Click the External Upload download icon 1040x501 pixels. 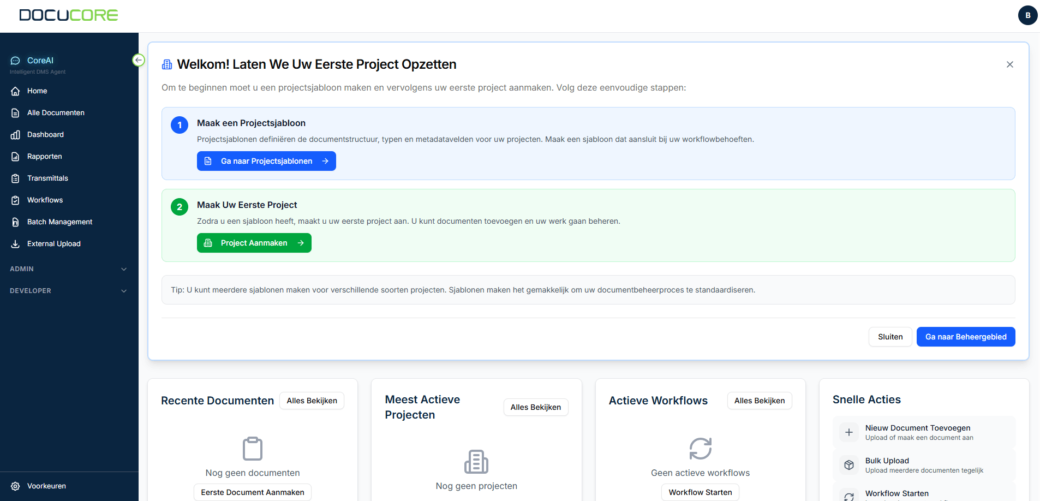pos(15,244)
